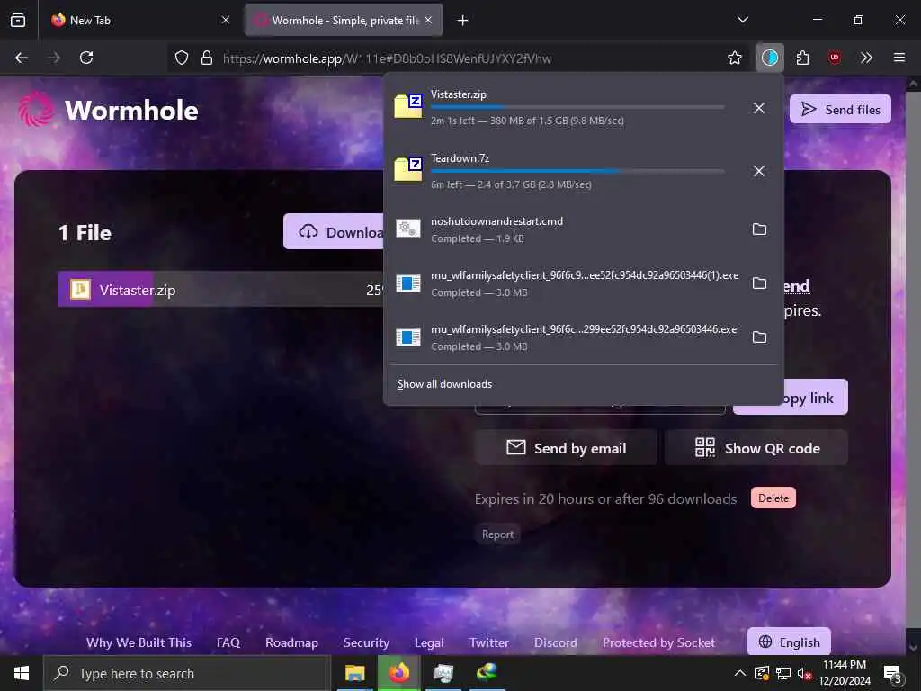The width and height of the screenshot is (921, 691).
Task: Show second wlfamilysafetyclient .exe in folder
Action: [x=759, y=337]
